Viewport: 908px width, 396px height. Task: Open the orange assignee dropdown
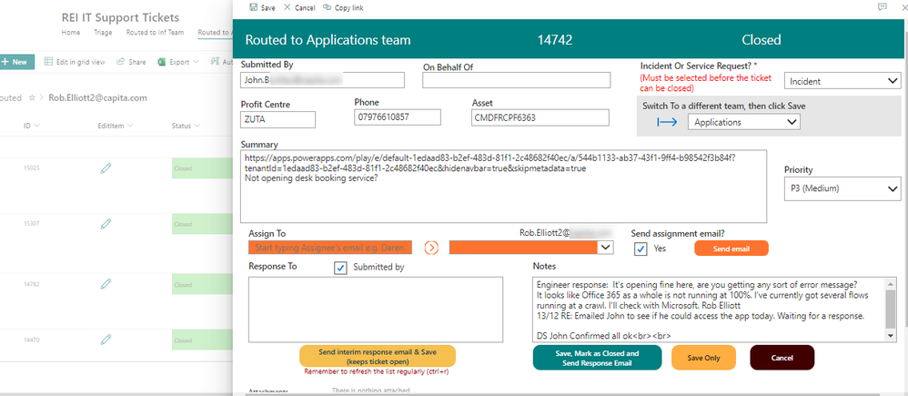[530, 248]
